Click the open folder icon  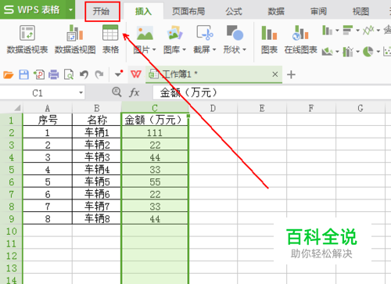(x=9, y=75)
